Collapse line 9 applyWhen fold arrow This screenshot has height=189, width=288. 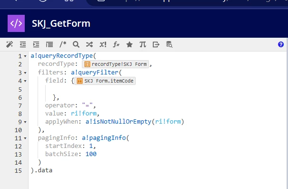25,122
